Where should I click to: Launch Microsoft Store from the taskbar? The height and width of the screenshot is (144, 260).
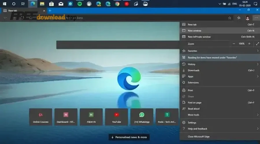(x=51, y=4)
